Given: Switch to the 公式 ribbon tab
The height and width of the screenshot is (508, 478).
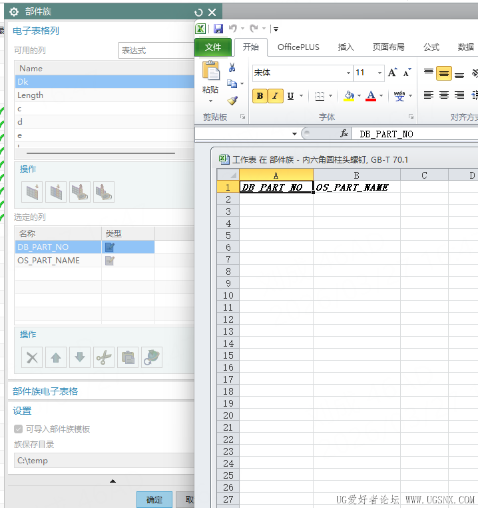Looking at the screenshot, I should click(x=431, y=47).
